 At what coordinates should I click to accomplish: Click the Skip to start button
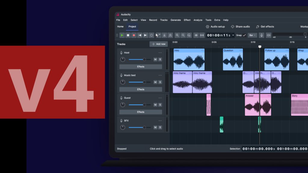tap(140, 35)
